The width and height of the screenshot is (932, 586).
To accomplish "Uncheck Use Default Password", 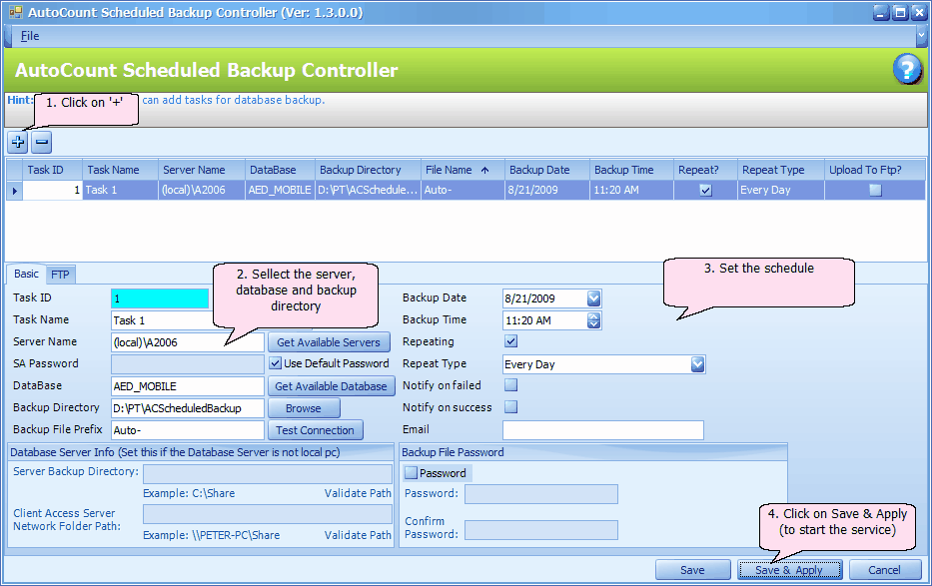I will pyautogui.click(x=275, y=363).
